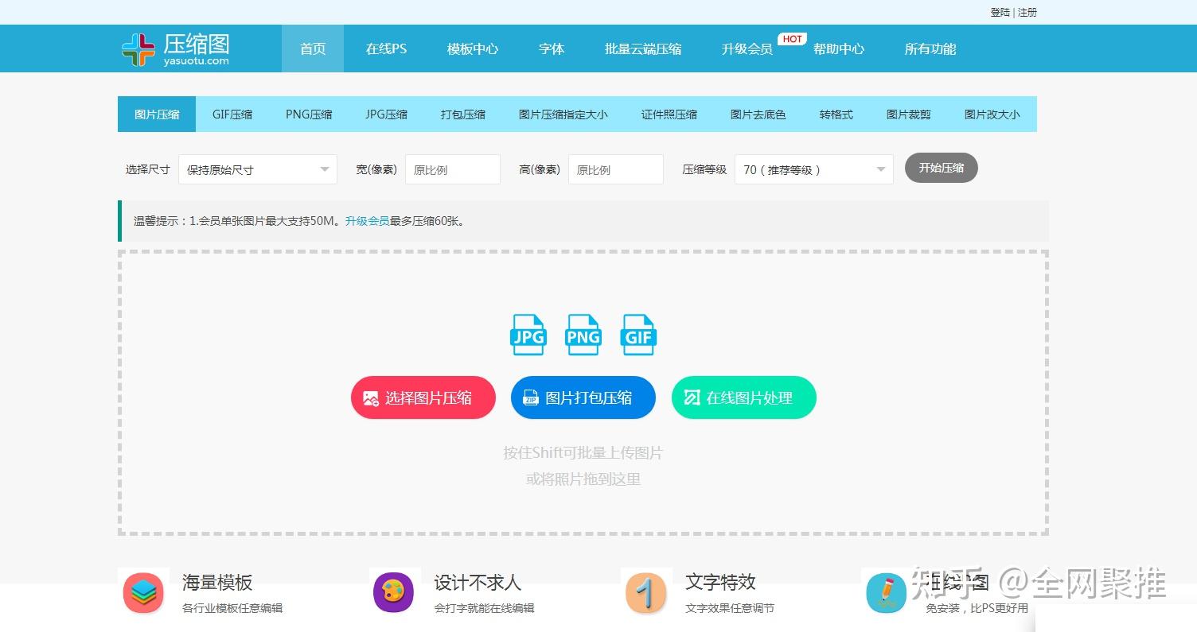The height and width of the screenshot is (632, 1197).
Task: Click the number one 文字特效 icon
Action: 646,593
